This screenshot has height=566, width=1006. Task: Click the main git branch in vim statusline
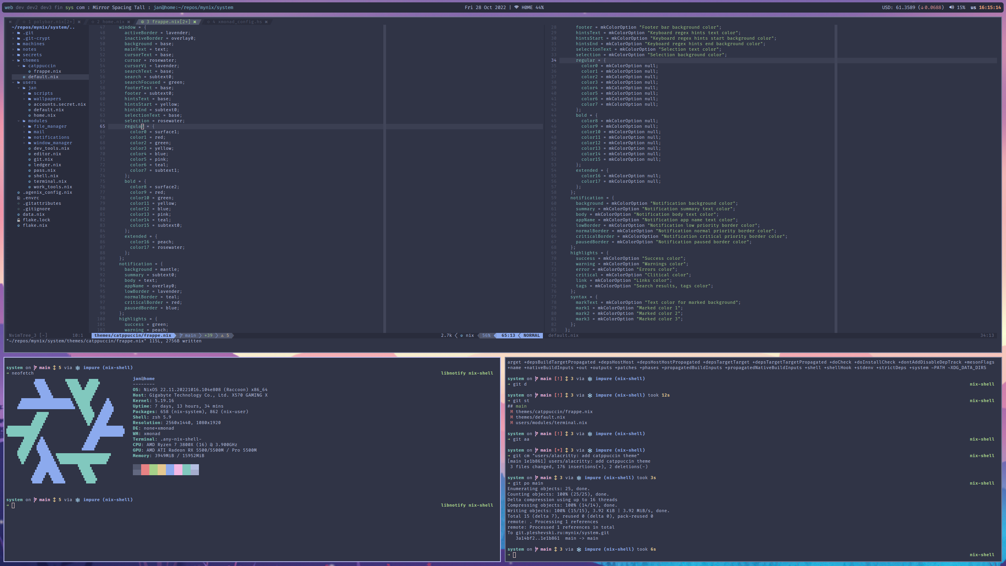coord(188,336)
